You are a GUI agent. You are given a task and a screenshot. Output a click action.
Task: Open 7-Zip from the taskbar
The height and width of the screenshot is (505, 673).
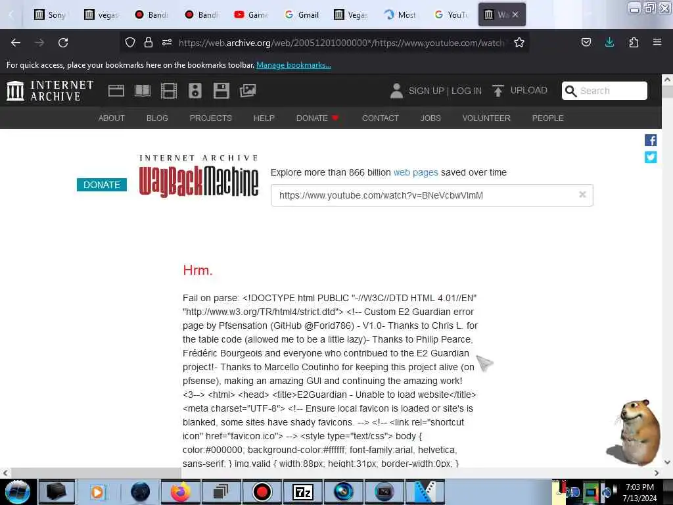pos(302,492)
